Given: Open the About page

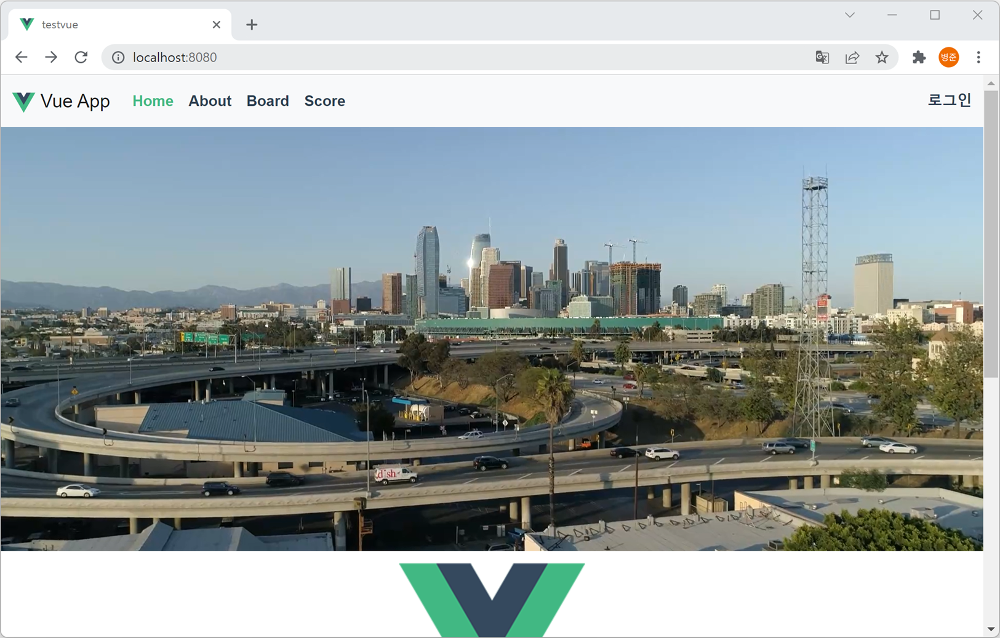Looking at the screenshot, I should click(210, 101).
